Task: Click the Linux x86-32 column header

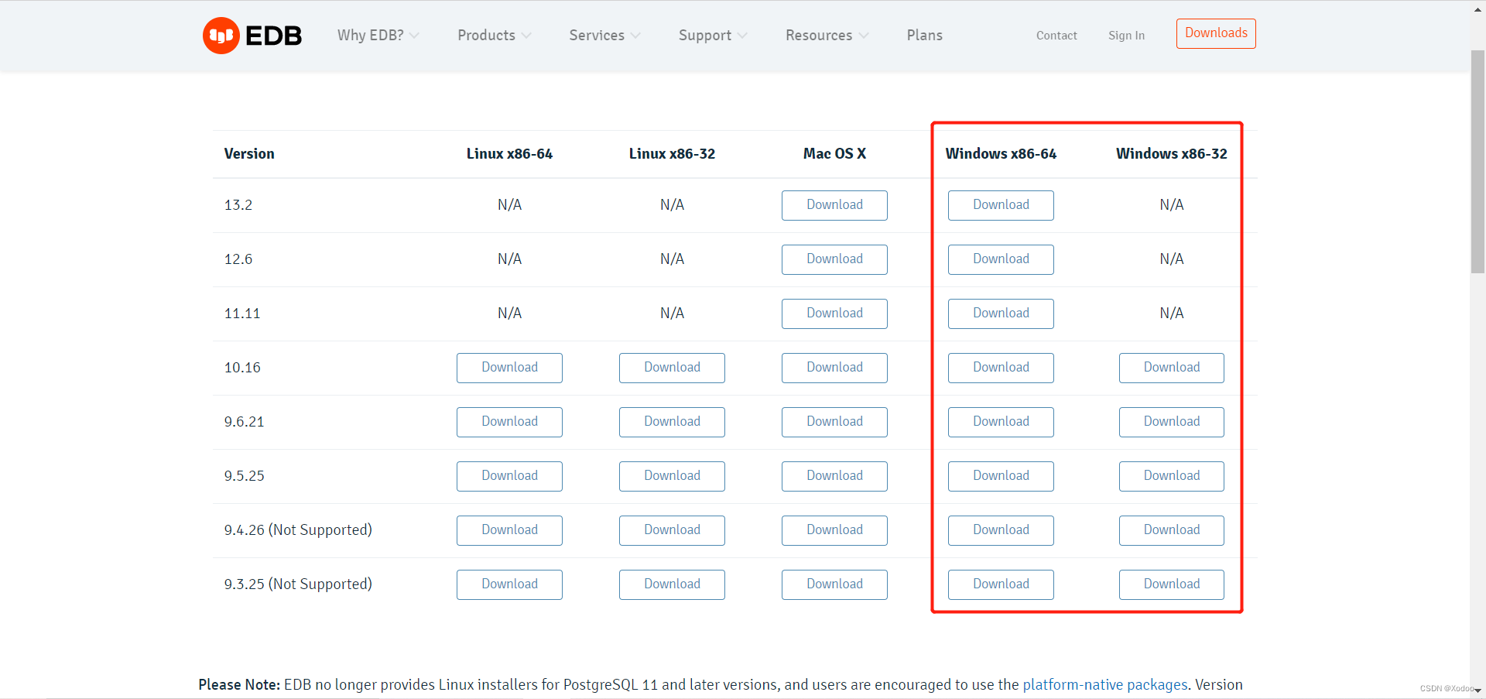Action: 672,154
